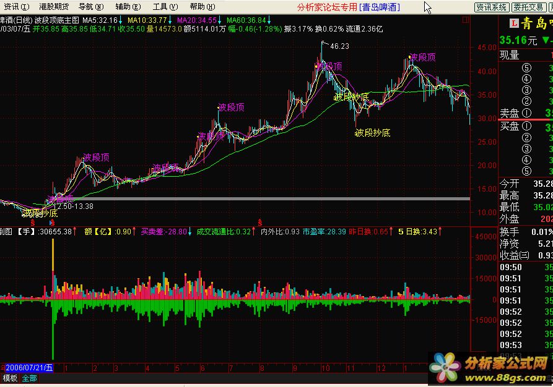Screen dimensions: 553x387
Task: Click the 换手 0.01% row
Action: pos(526,232)
